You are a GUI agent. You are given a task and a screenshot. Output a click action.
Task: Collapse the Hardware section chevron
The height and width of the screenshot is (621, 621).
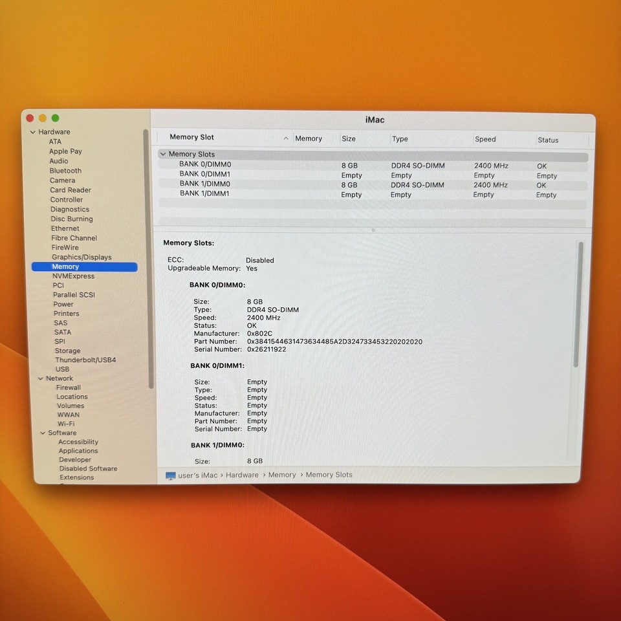pyautogui.click(x=32, y=132)
